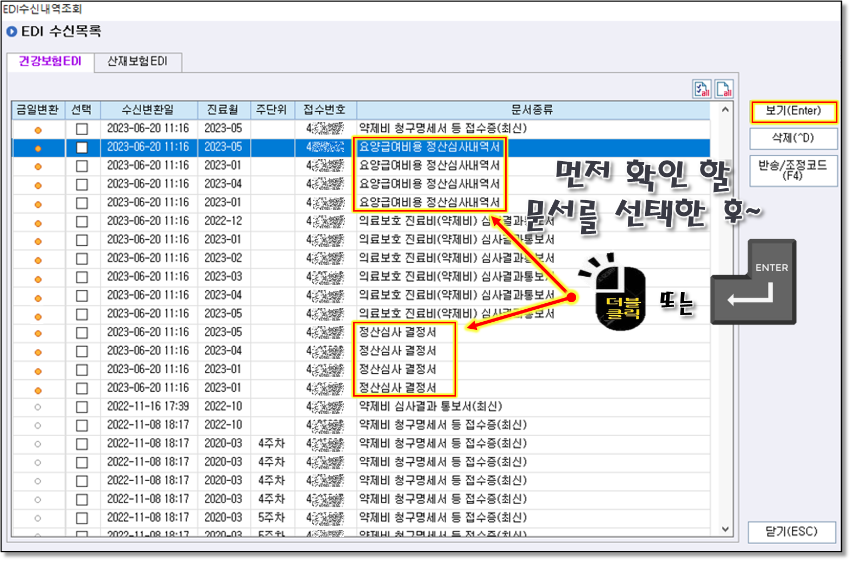This screenshot has height=561, width=851.
Task: Click the orange status dot in the 2022-12 row
Action: tap(38, 223)
